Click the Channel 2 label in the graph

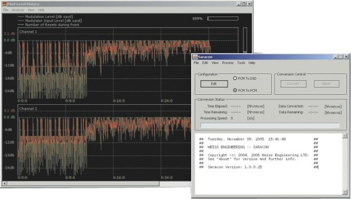pos(28,108)
